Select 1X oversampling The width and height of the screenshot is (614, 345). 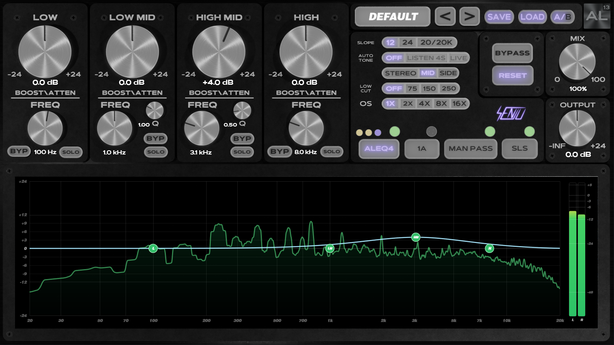391,103
